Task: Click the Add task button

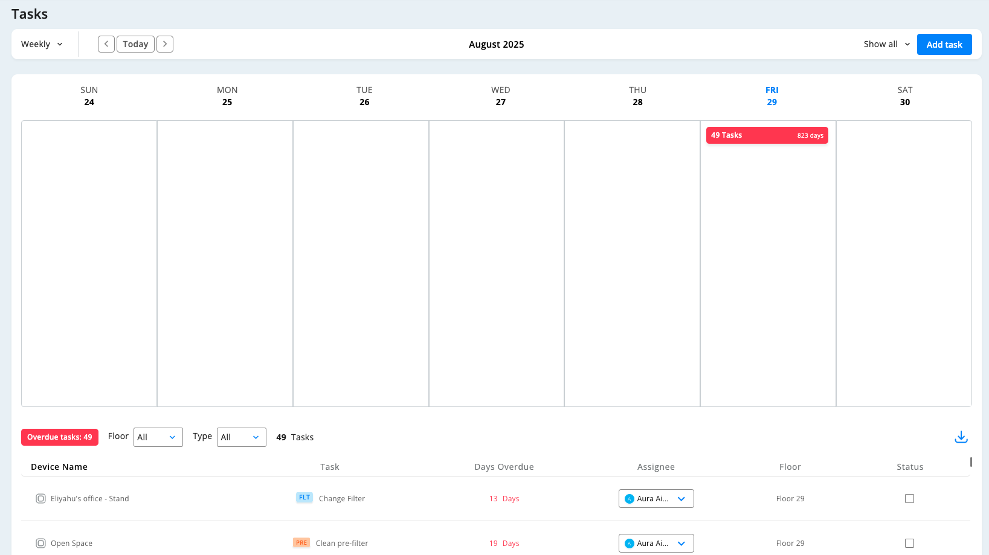Action: point(944,45)
